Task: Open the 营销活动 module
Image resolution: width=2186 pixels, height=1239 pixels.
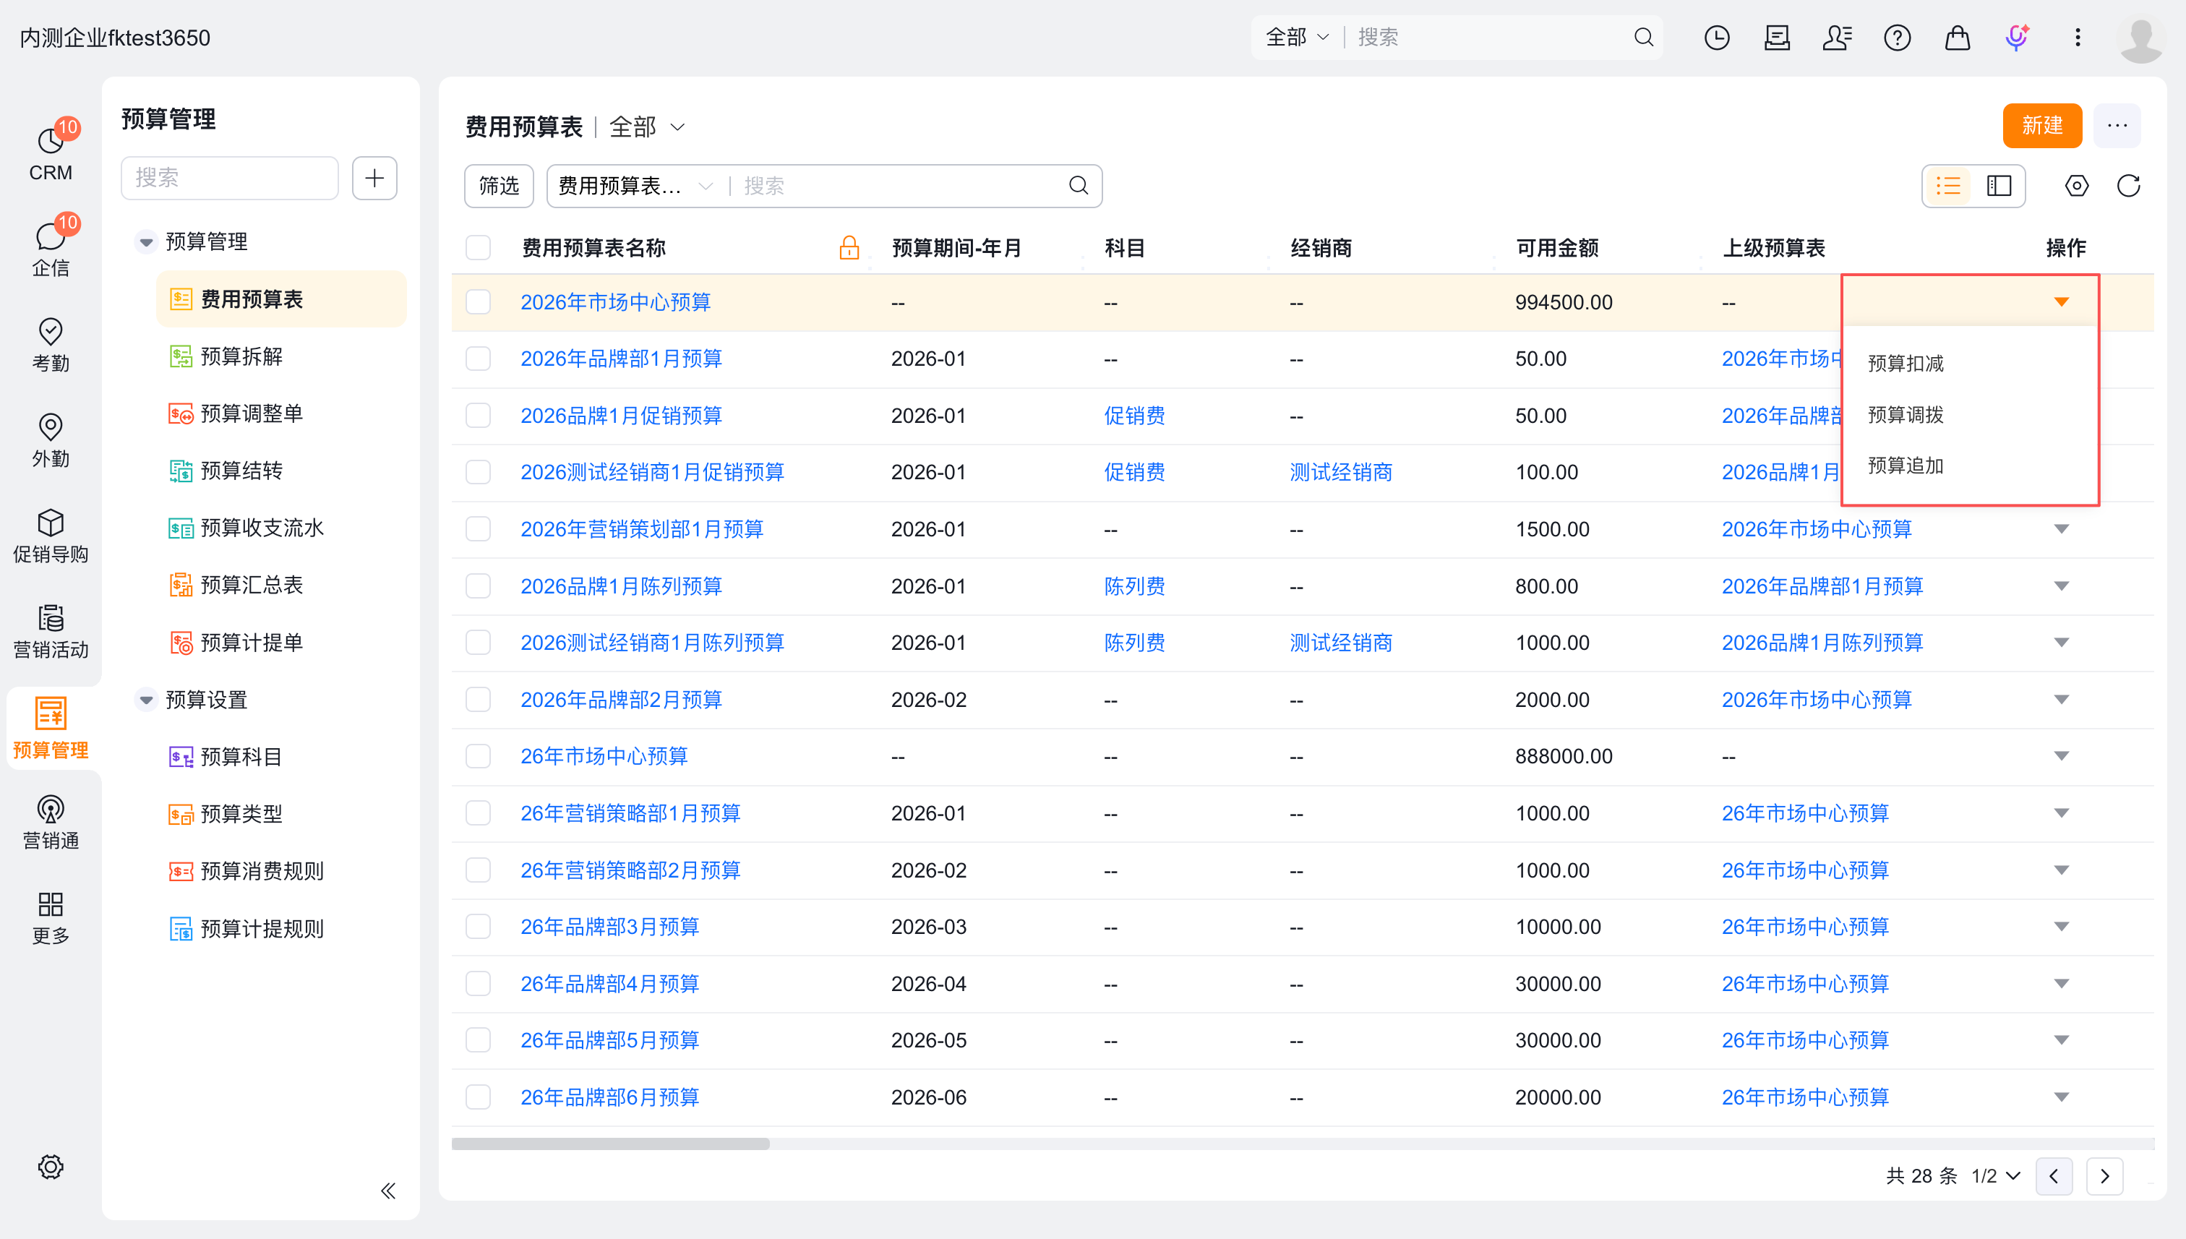Action: [50, 631]
